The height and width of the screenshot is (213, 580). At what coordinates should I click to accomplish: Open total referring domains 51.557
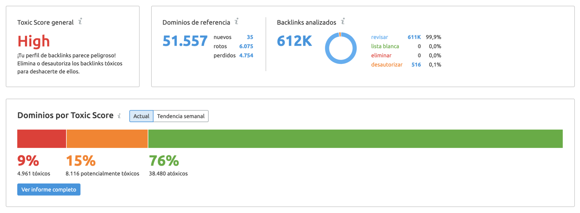pyautogui.click(x=185, y=41)
